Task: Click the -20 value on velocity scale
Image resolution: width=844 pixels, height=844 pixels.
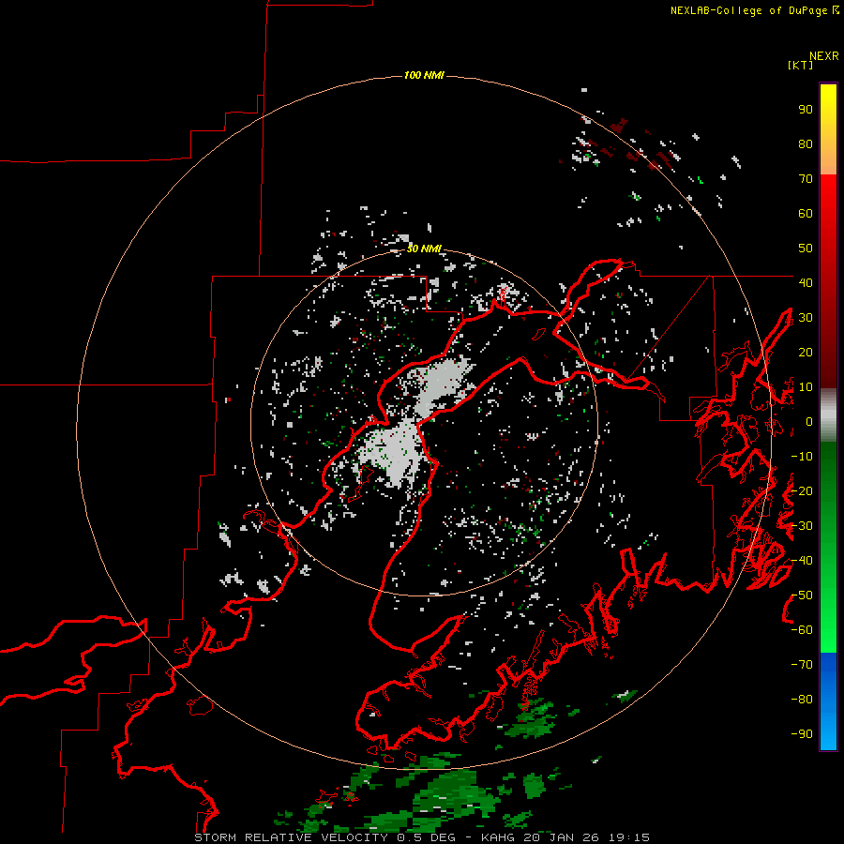Action: click(802, 490)
